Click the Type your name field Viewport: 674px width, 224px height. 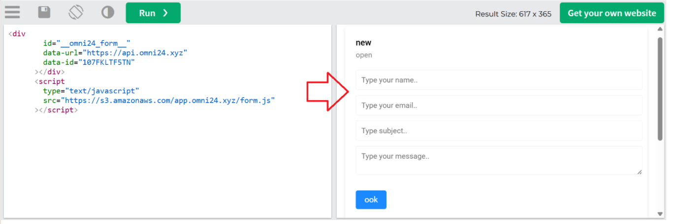pyautogui.click(x=499, y=80)
